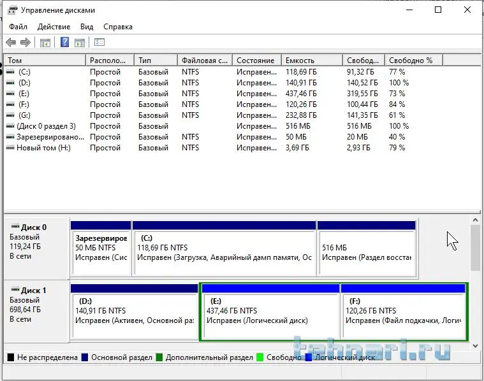Click the dark blue Основной раздел legend swatch
Viewport: 484px width, 381px height.
[x=85, y=357]
